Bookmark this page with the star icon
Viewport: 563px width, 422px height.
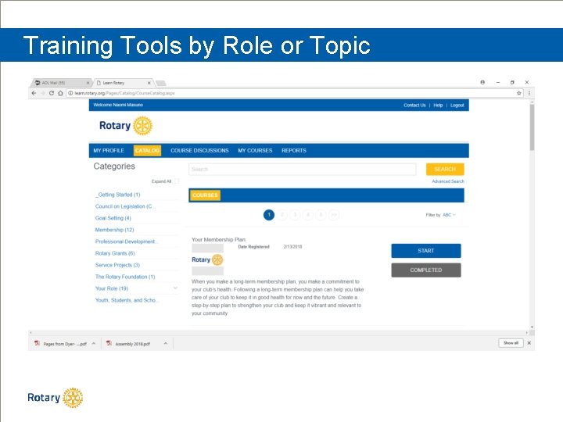(x=519, y=93)
